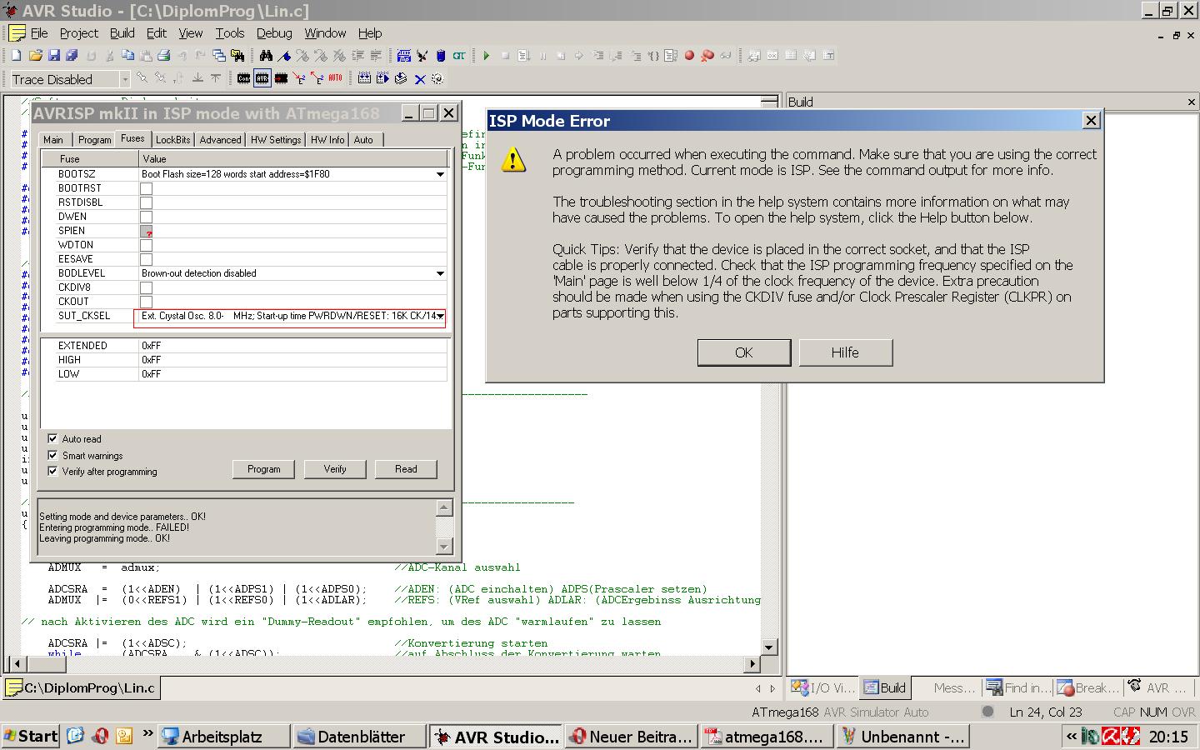Click the EXTENDED fuse value 0xFF
Screen dimensions: 1200x750
point(152,346)
